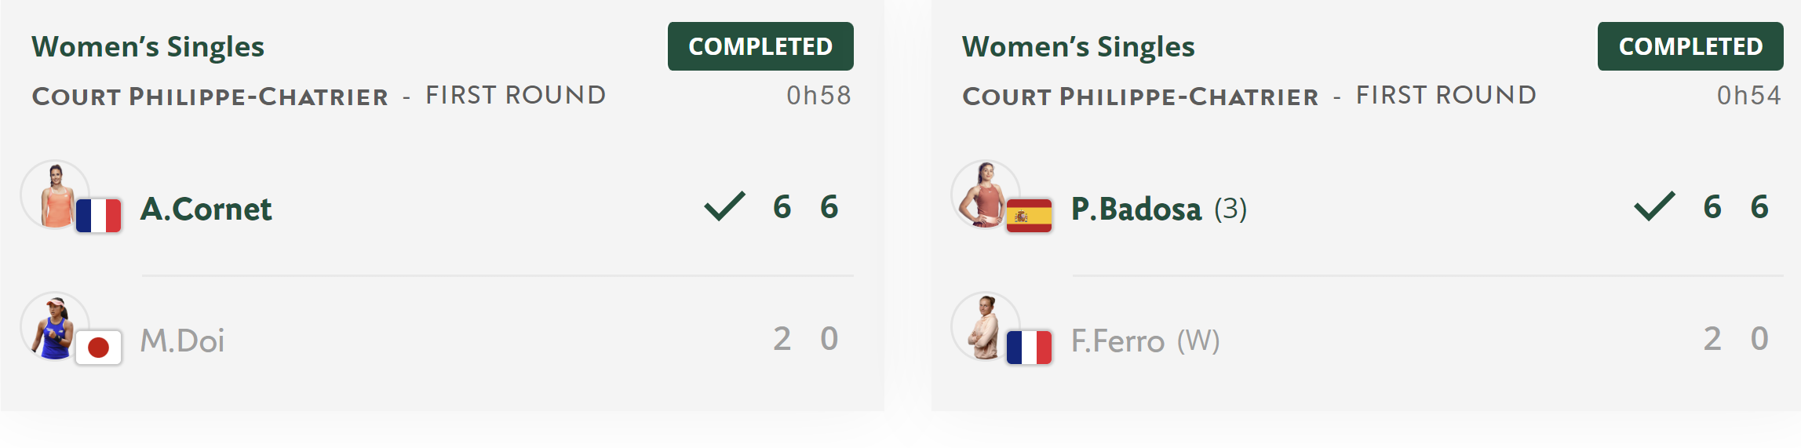Viewport: 1801px width, 448px height.
Task: Open the M.Doi player name link
Action: [182, 341]
